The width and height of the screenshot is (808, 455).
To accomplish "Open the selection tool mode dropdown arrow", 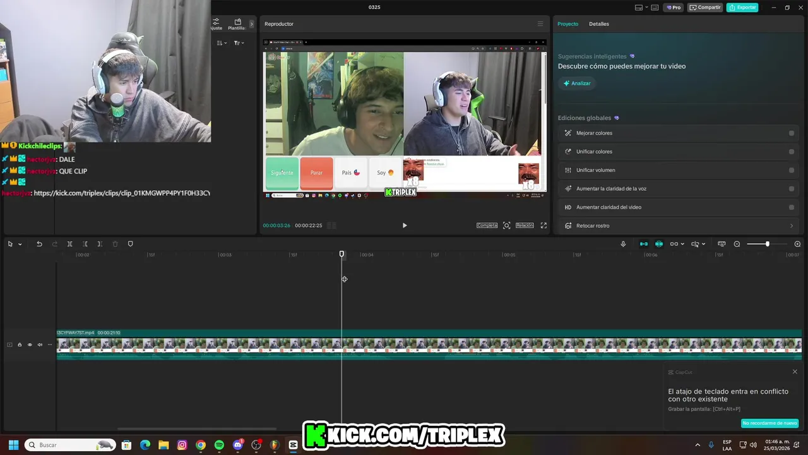I will pos(20,244).
